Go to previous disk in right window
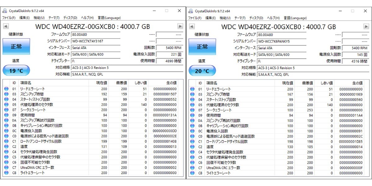The image size is (372, 186). (192, 26)
